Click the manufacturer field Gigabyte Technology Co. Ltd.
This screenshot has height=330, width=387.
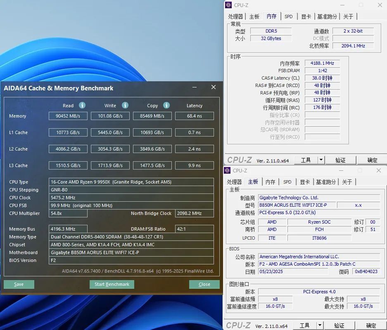click(x=319, y=198)
